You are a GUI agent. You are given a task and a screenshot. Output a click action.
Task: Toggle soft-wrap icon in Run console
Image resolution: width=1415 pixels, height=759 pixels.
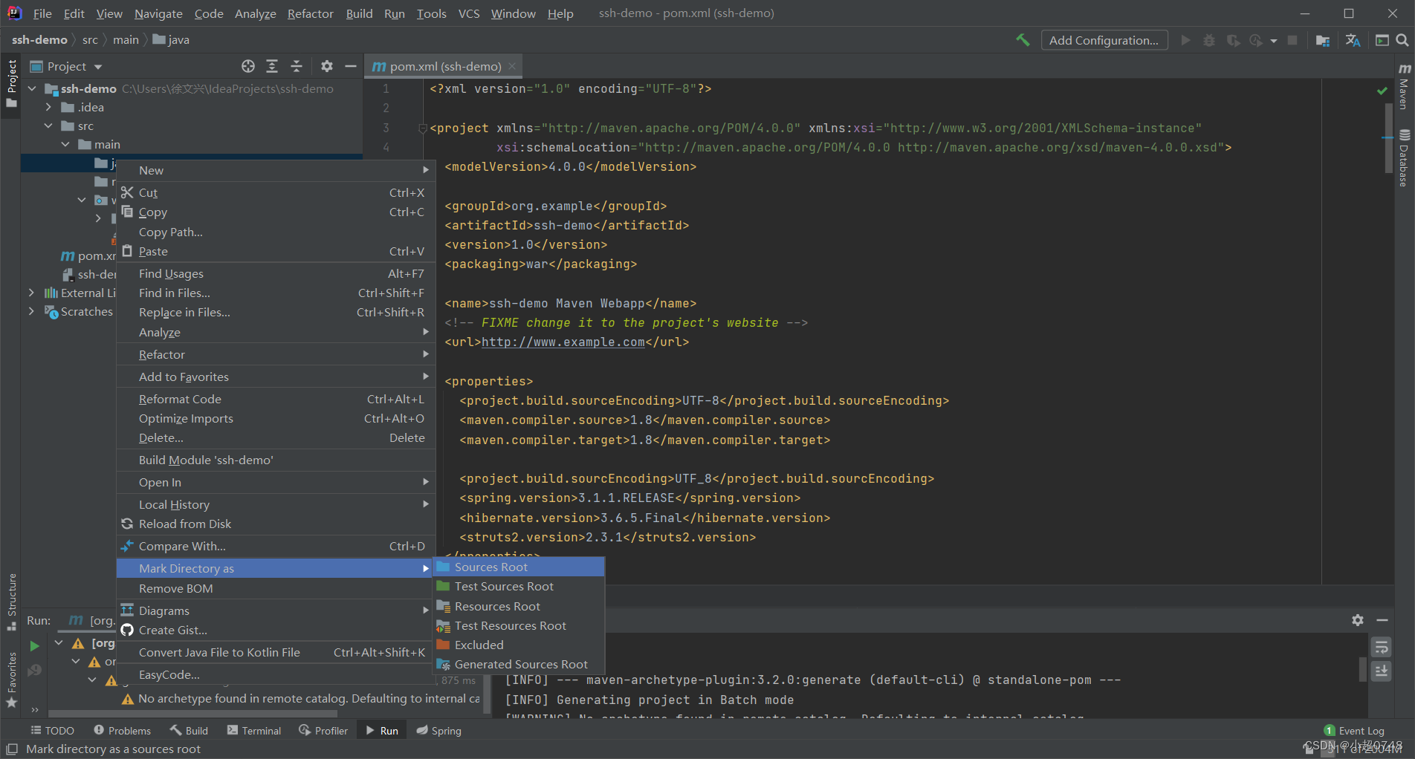tap(1382, 648)
